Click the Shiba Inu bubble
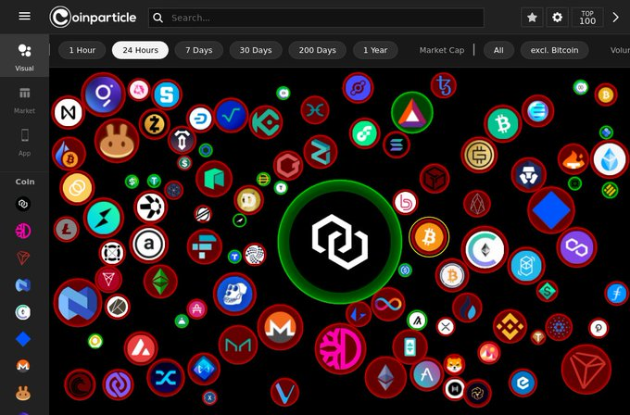 tap(454, 365)
